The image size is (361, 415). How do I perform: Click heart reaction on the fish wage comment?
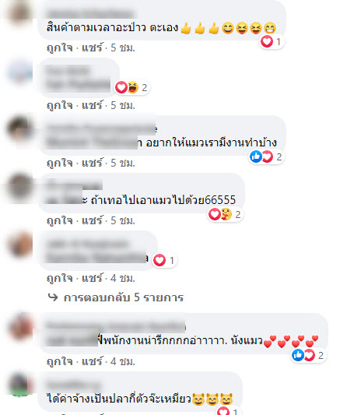click(x=227, y=411)
